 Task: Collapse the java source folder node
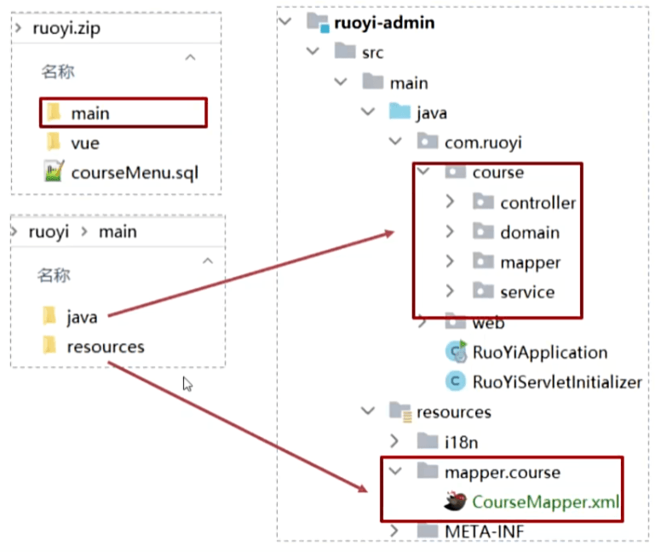tap(368, 112)
